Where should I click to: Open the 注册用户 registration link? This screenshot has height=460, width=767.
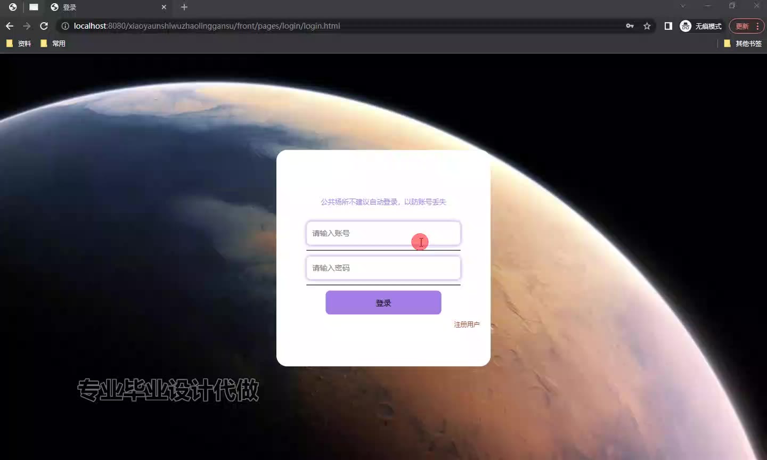pyautogui.click(x=467, y=324)
